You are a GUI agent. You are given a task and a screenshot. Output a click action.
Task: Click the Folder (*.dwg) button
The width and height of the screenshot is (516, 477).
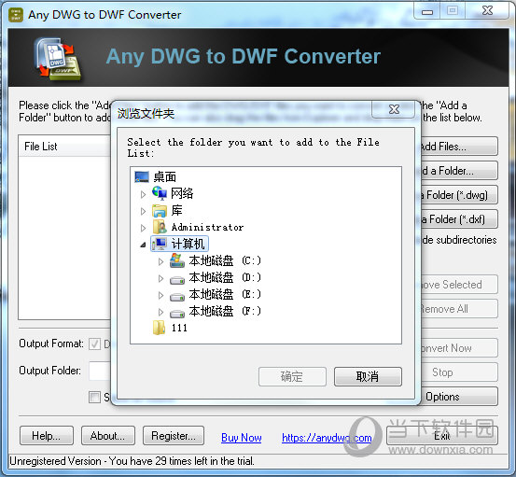point(459,195)
